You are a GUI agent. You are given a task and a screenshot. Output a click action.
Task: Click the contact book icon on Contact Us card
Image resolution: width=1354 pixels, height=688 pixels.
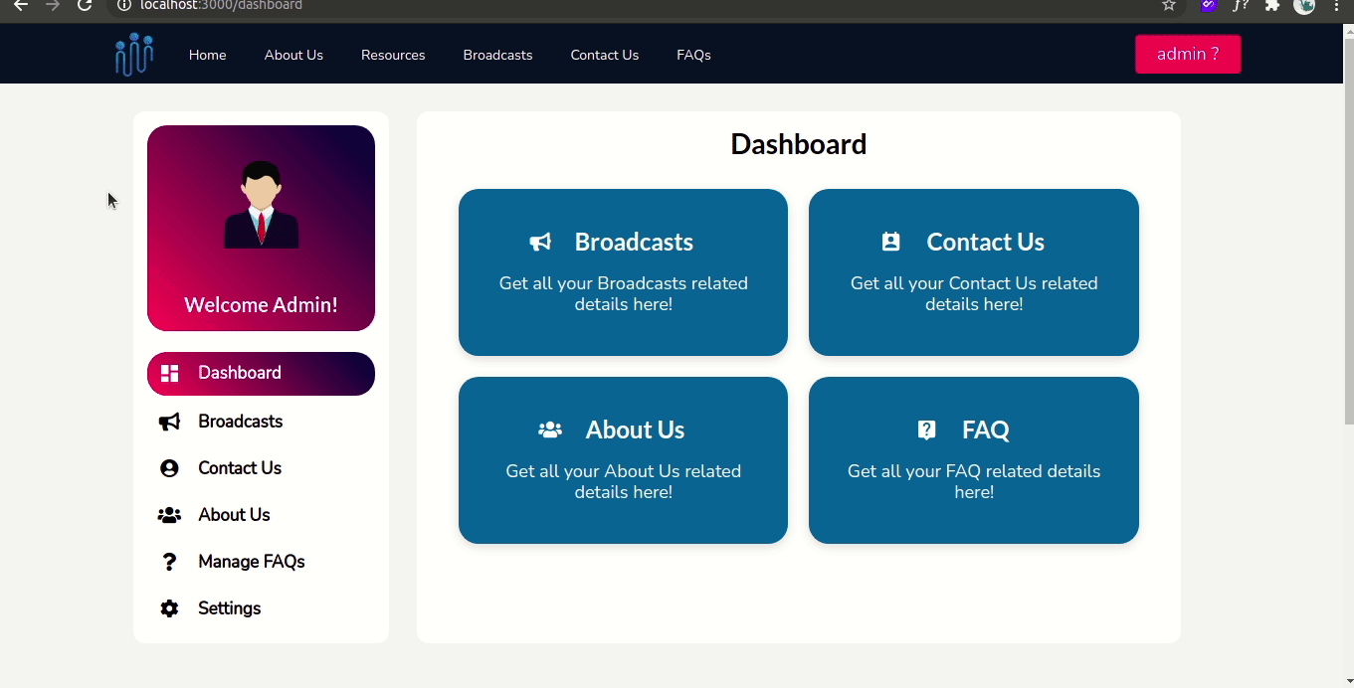tap(890, 242)
